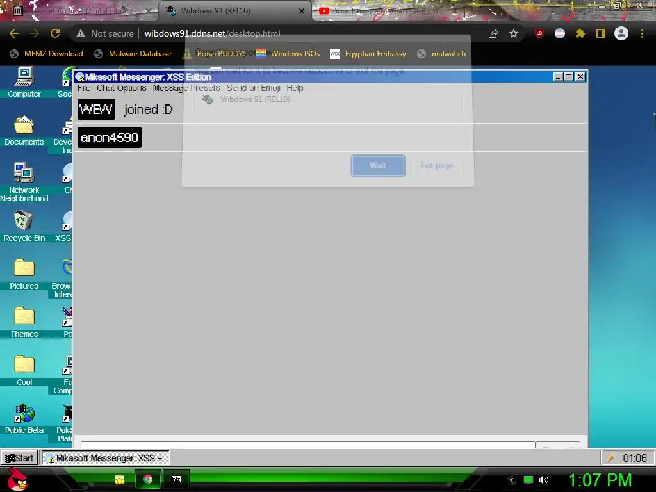The image size is (656, 492).
Task: Open the Extensions puzzle icon
Action: (x=580, y=33)
